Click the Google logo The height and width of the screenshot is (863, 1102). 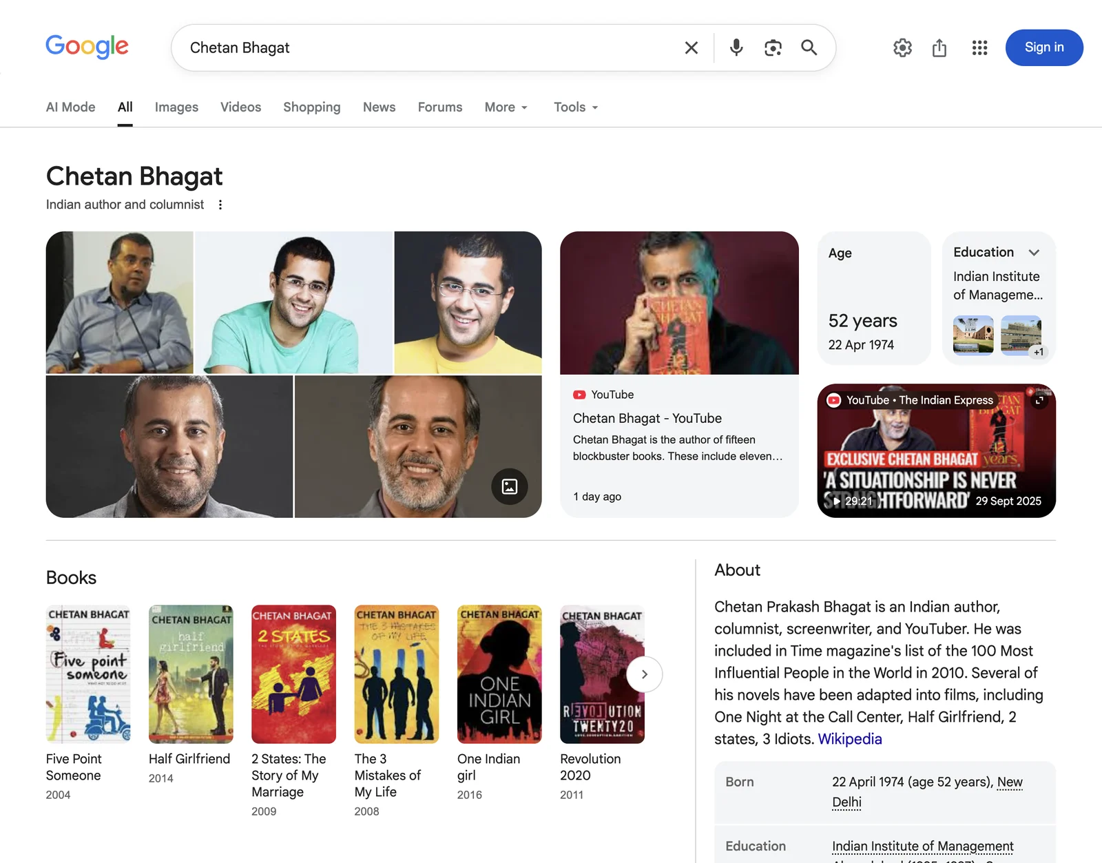pos(87,47)
